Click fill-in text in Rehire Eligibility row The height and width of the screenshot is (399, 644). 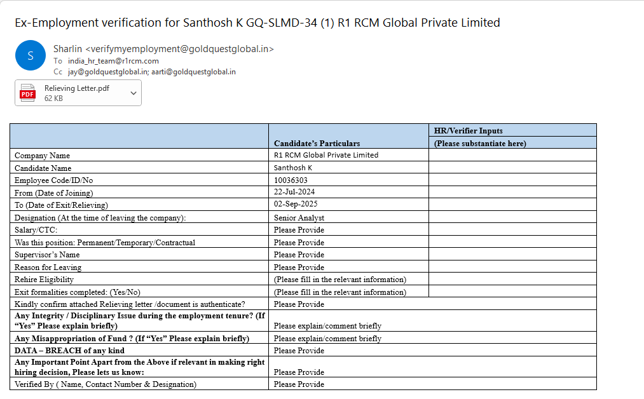[340, 280]
